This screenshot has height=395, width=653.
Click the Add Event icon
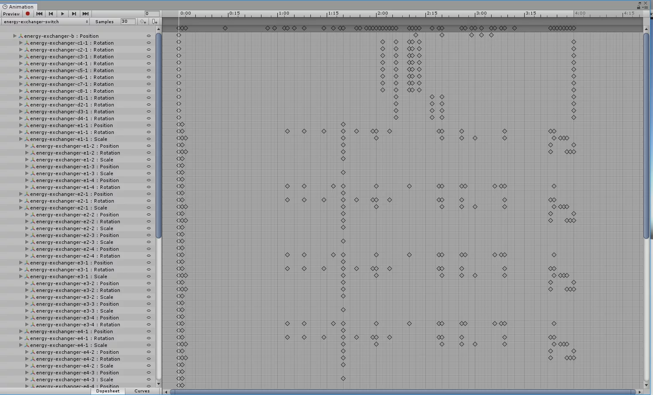[155, 21]
